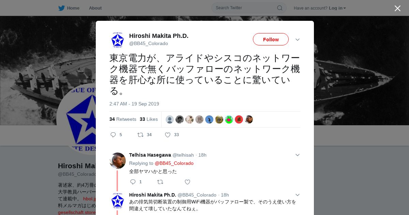This screenshot has height=215, width=409.
Task: Reply to the main tweet via speech bubble icon
Action: coord(113,135)
